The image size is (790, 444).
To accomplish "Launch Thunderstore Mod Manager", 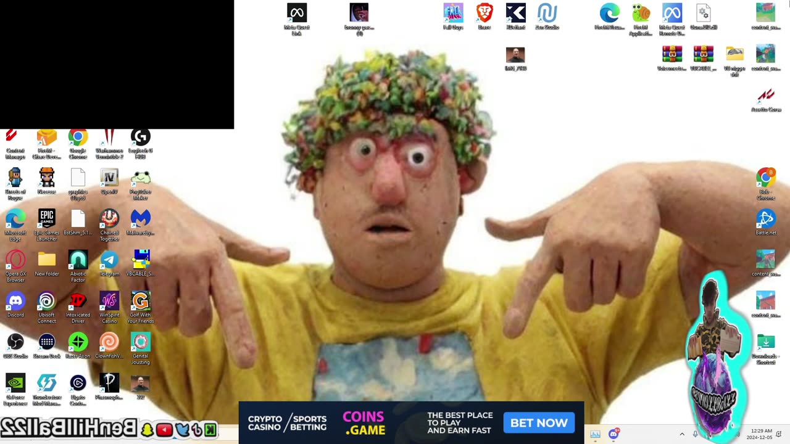I will pos(47,390).
